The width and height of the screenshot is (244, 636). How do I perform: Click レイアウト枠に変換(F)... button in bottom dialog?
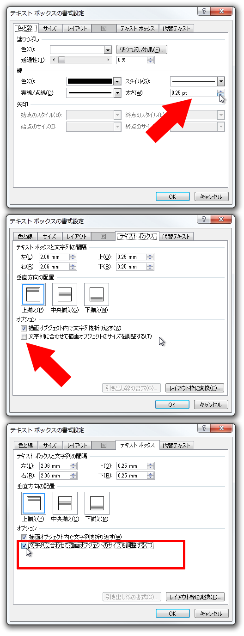point(195,597)
